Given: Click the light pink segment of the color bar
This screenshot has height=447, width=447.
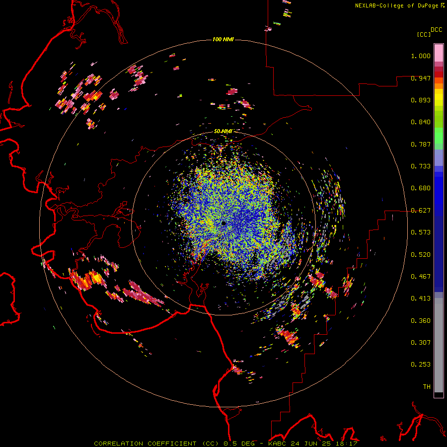Looking at the screenshot, I should (x=439, y=53).
